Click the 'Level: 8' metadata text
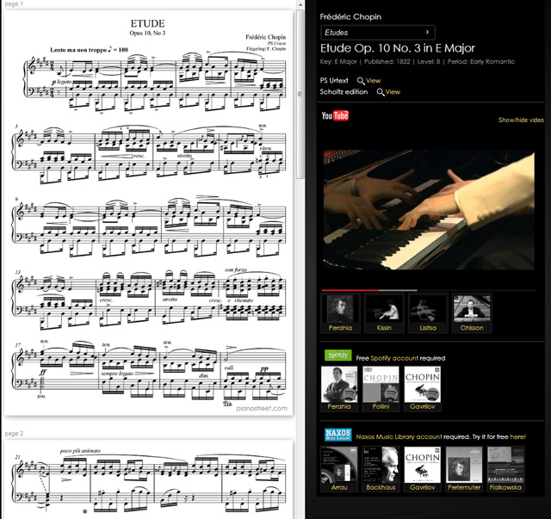Image resolution: width=551 pixels, height=519 pixels. 429,62
